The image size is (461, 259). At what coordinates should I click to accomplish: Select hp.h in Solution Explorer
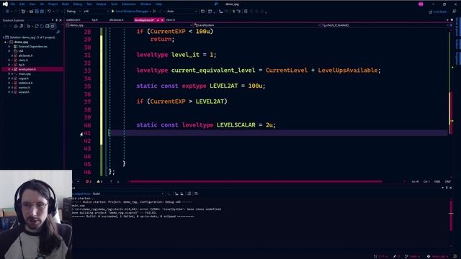pyautogui.click(x=22, y=65)
